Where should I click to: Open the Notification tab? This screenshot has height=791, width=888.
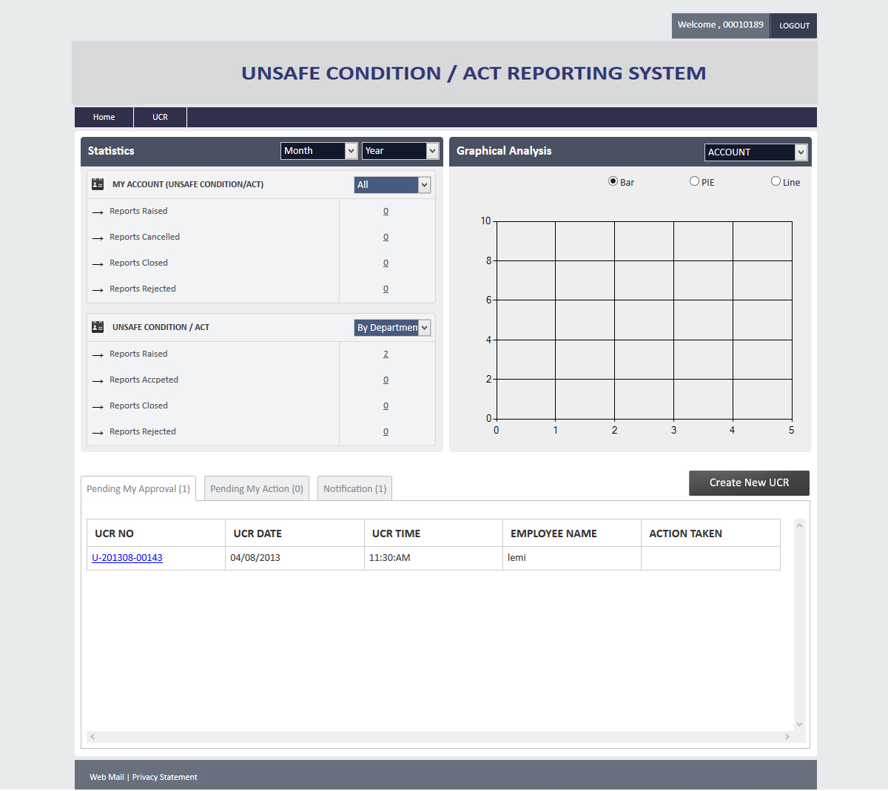355,488
